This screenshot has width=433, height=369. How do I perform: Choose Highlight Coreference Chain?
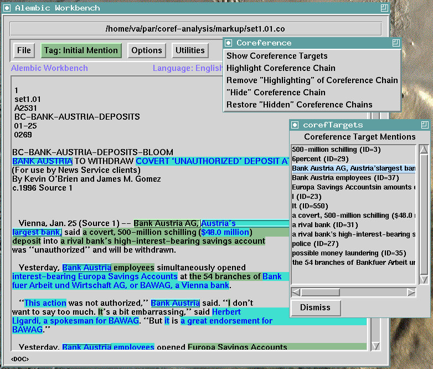click(x=281, y=68)
